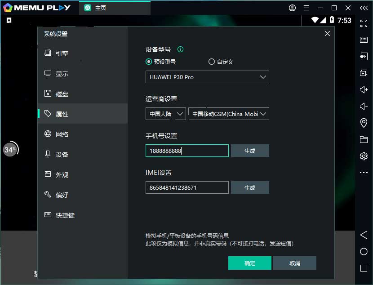
Task: Open the multi-instance manager icon
Action: (364, 73)
